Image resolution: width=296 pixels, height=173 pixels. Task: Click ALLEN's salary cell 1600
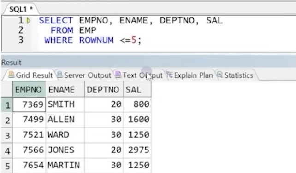pos(137,120)
